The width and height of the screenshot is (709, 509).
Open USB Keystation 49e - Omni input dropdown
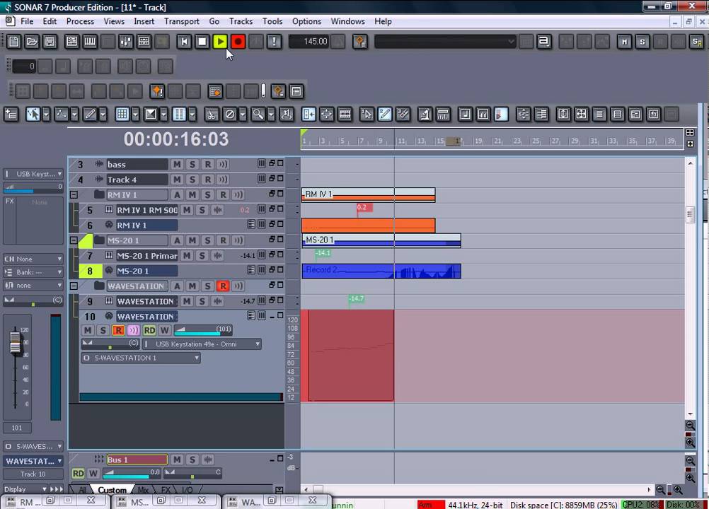[202, 344]
